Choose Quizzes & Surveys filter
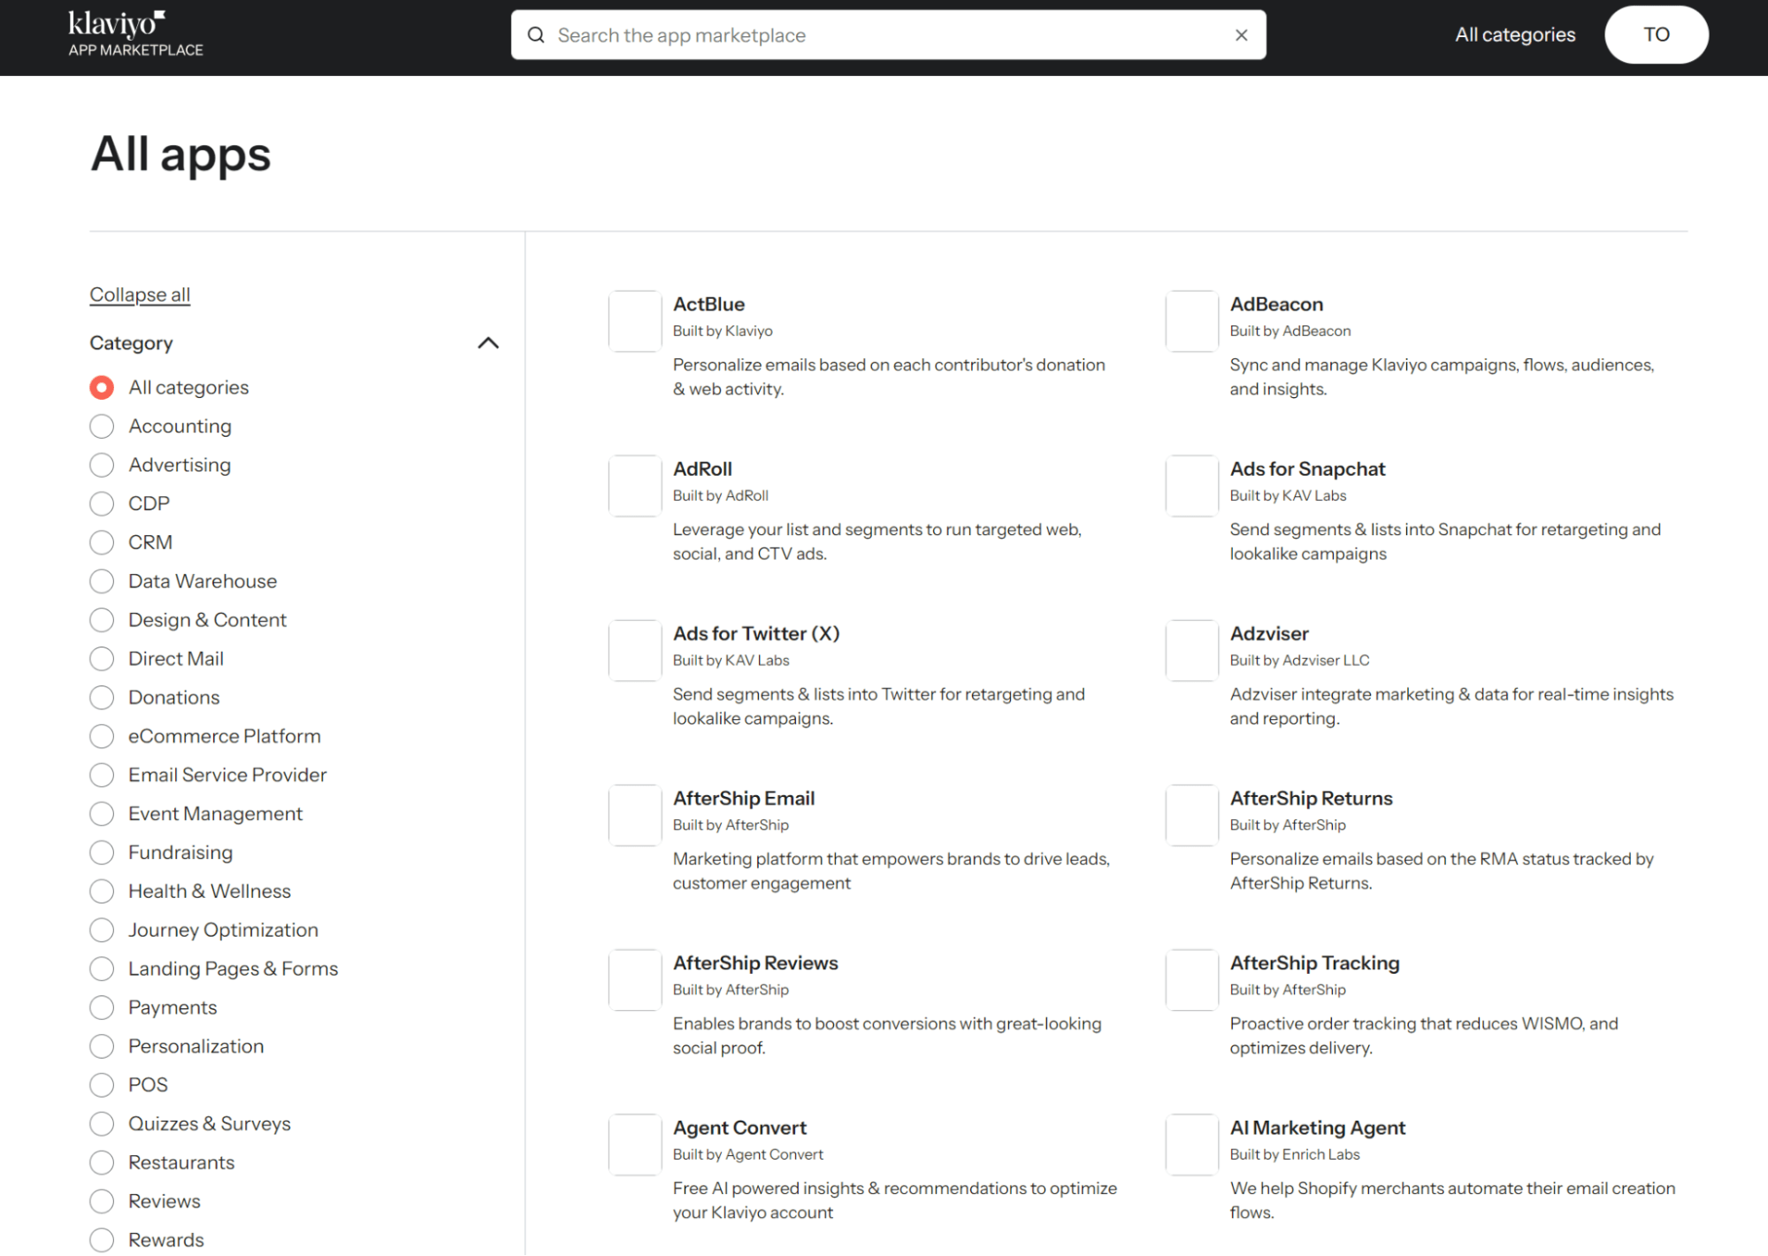Image resolution: width=1768 pixels, height=1256 pixels. pos(102,1124)
